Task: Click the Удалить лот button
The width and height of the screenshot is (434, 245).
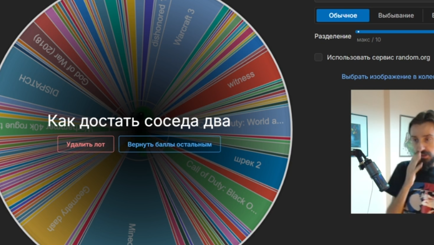Action: [86, 144]
